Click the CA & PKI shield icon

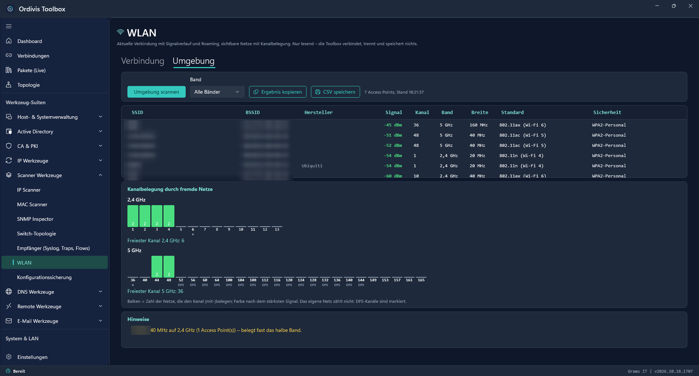point(9,146)
